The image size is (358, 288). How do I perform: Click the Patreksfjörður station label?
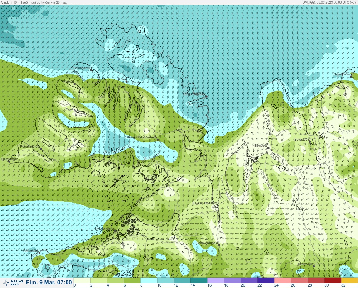tap(30, 147)
